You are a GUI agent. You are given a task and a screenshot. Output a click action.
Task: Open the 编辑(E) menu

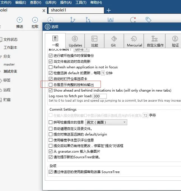21,3
